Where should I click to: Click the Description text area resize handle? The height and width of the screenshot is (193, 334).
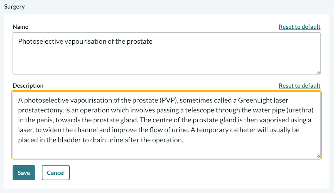(318, 157)
